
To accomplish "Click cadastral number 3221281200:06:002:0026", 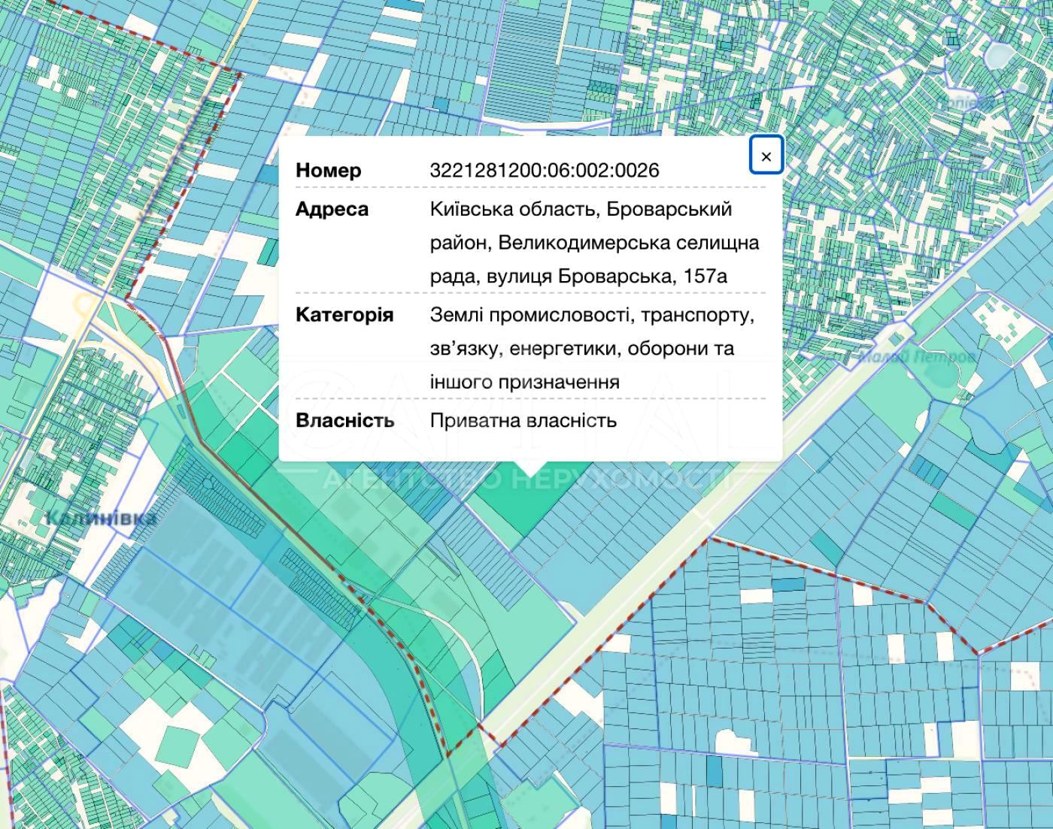I will point(544,171).
